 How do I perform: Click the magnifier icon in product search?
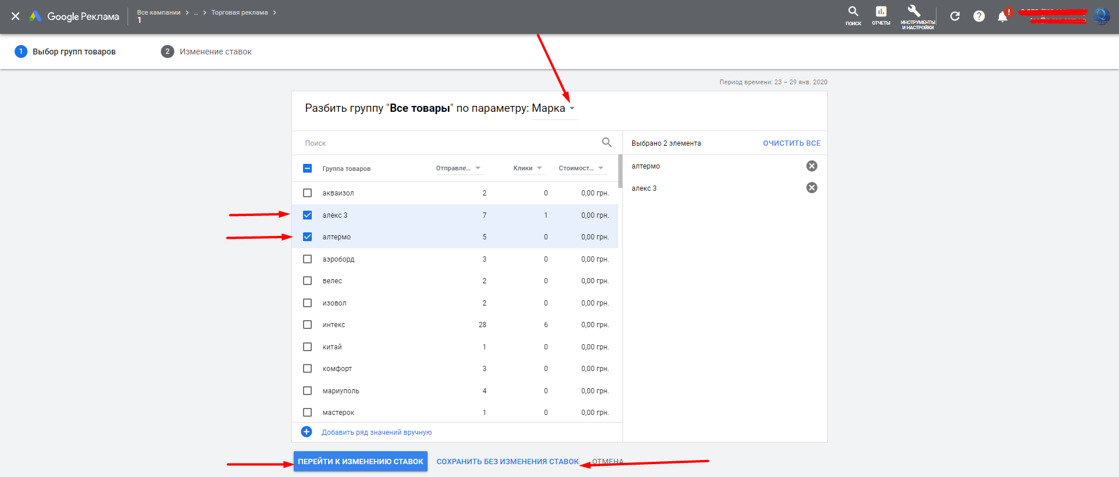click(x=607, y=143)
